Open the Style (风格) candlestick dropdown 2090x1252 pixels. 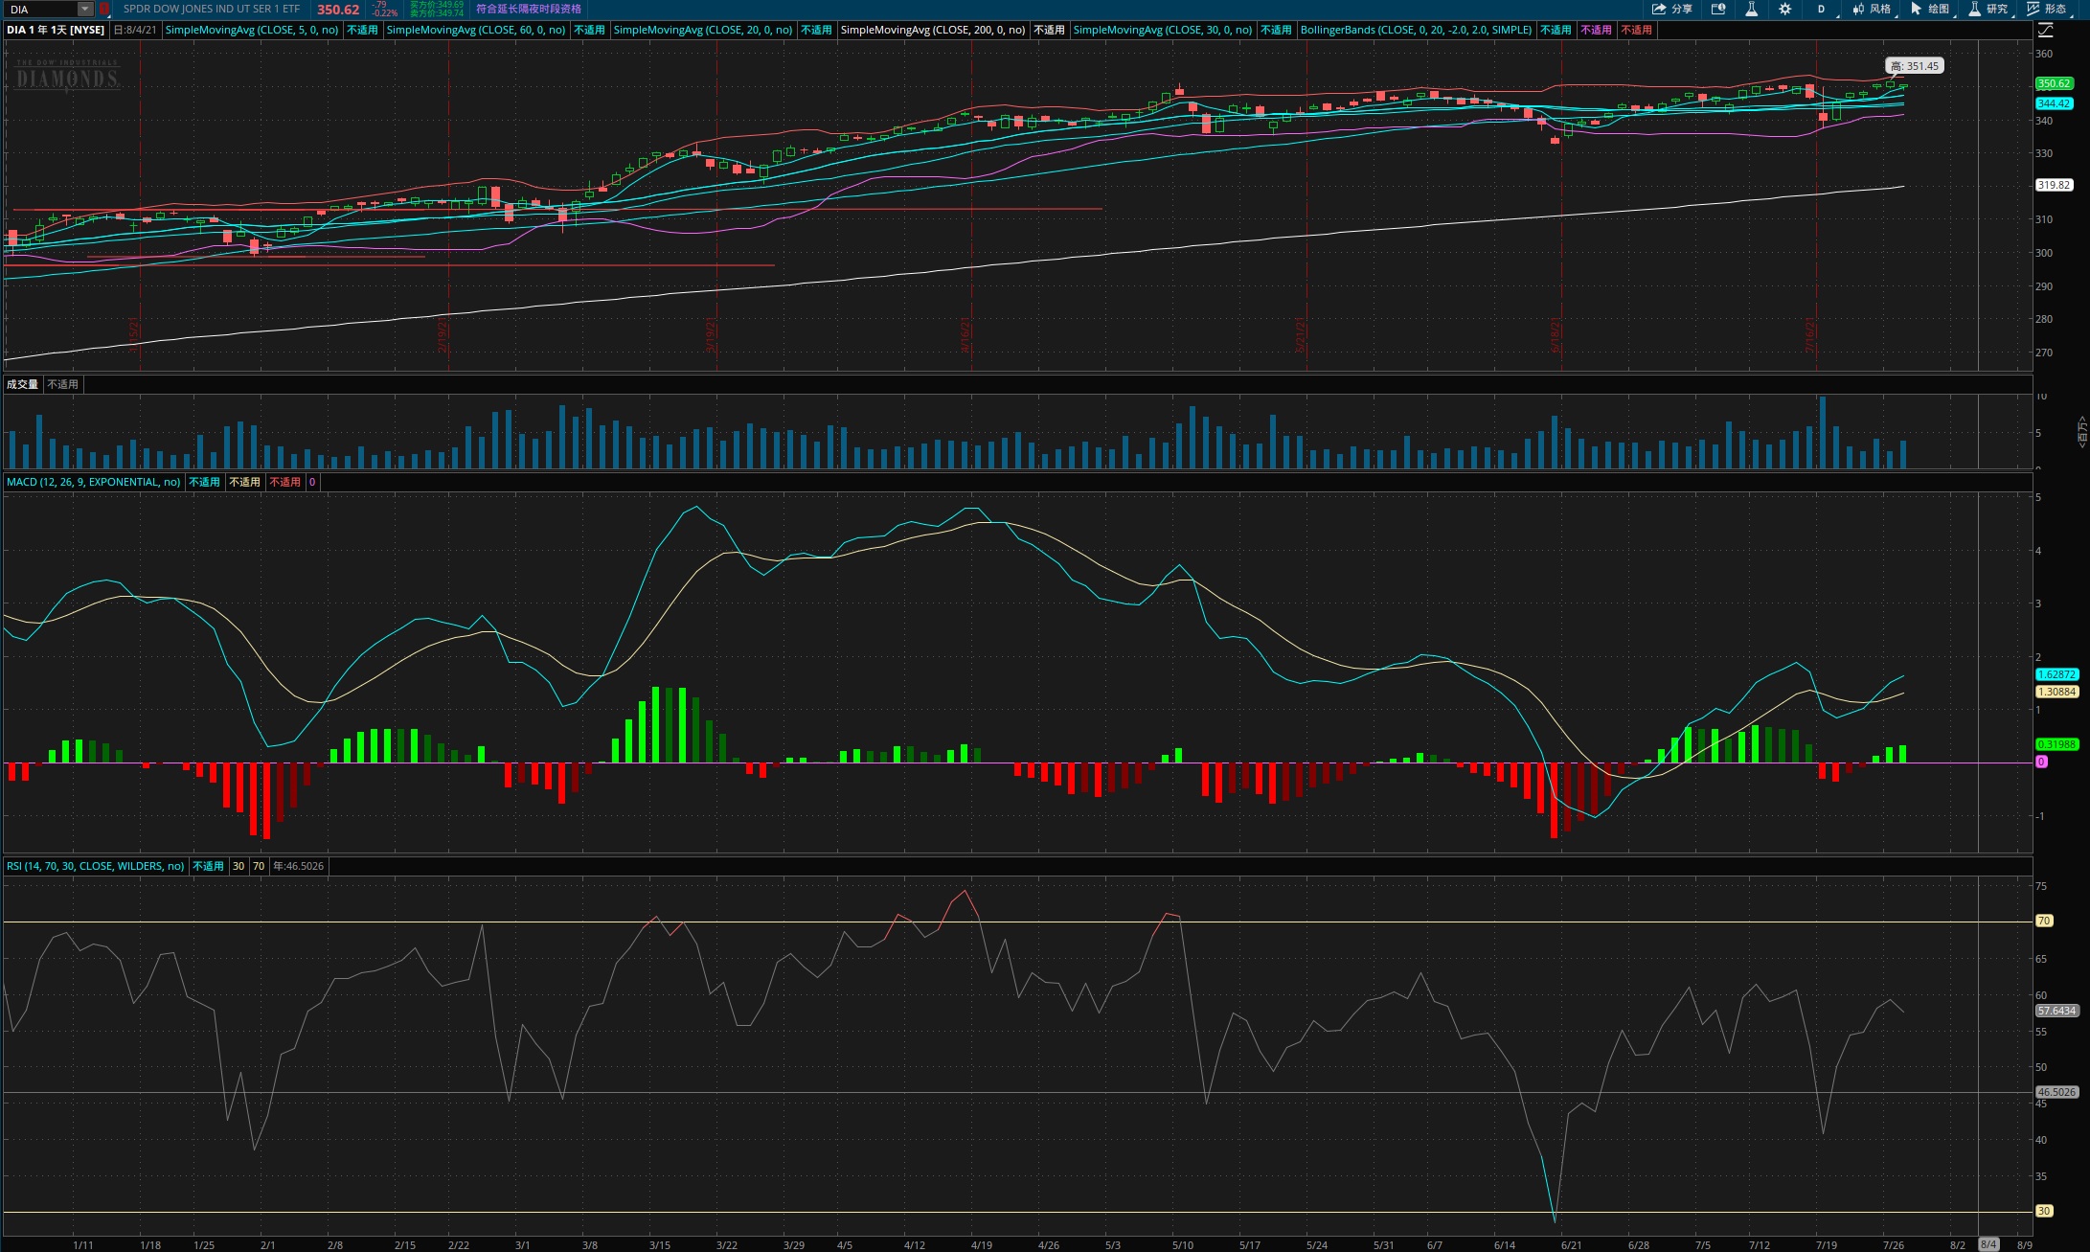coord(1871,9)
